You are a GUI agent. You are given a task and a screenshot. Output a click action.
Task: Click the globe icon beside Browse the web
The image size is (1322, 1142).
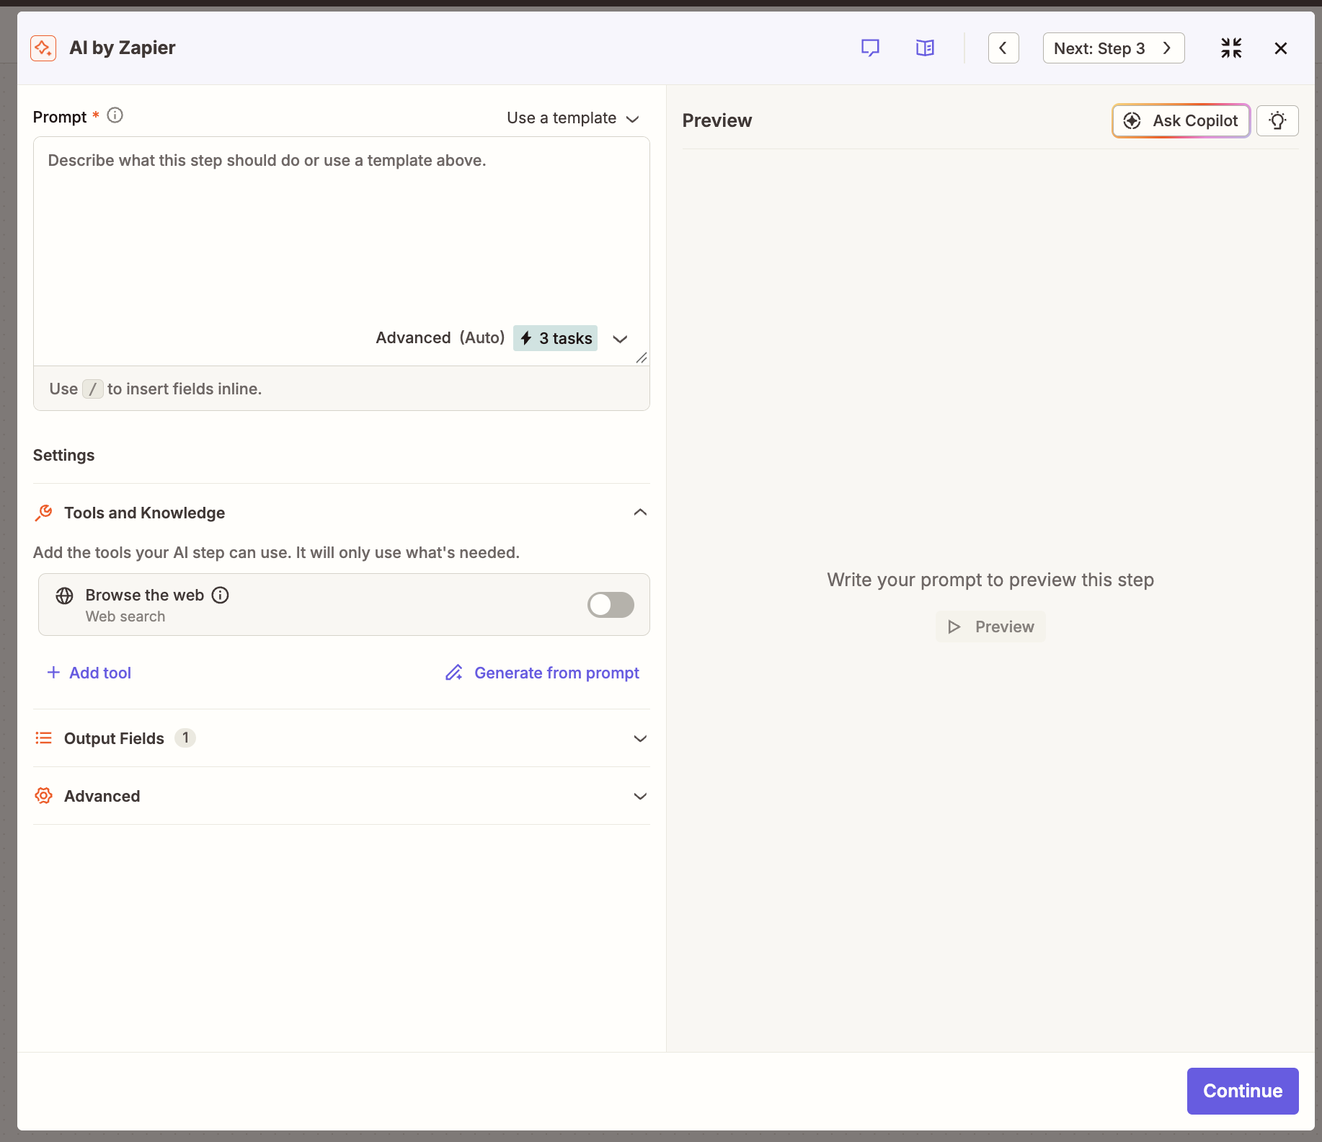(65, 596)
